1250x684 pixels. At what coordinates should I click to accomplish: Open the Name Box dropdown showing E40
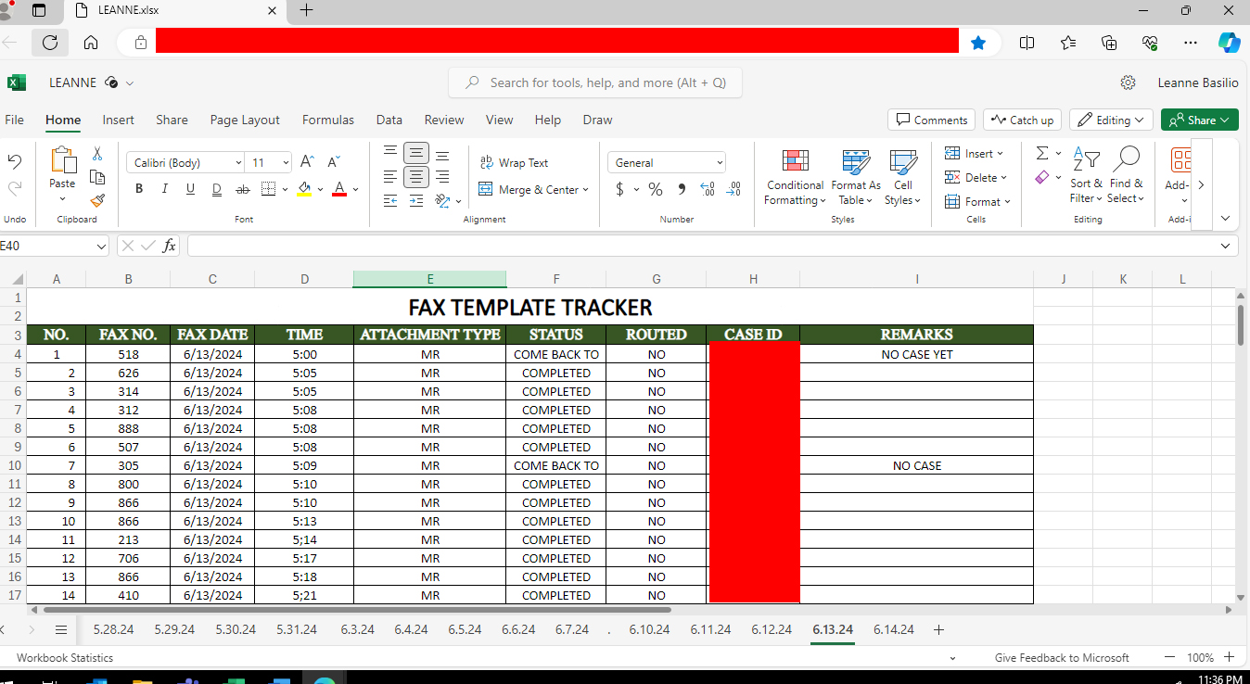102,246
